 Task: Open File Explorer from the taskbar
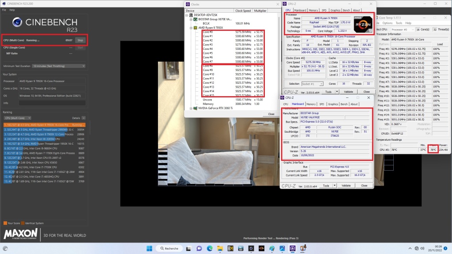tap(220, 248)
